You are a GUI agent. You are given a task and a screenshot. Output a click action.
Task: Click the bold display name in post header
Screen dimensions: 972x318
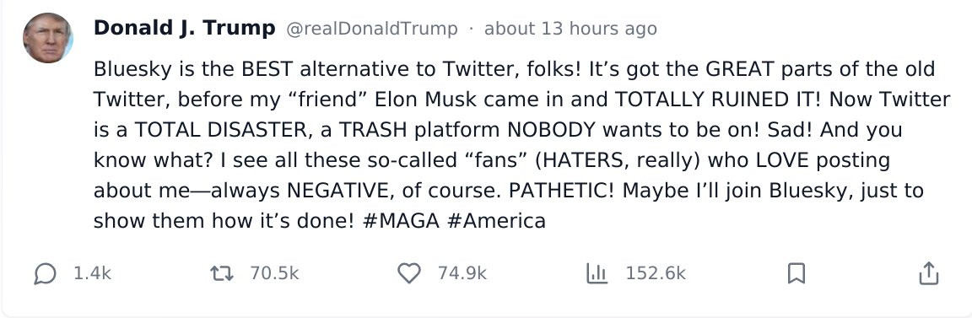[184, 29]
